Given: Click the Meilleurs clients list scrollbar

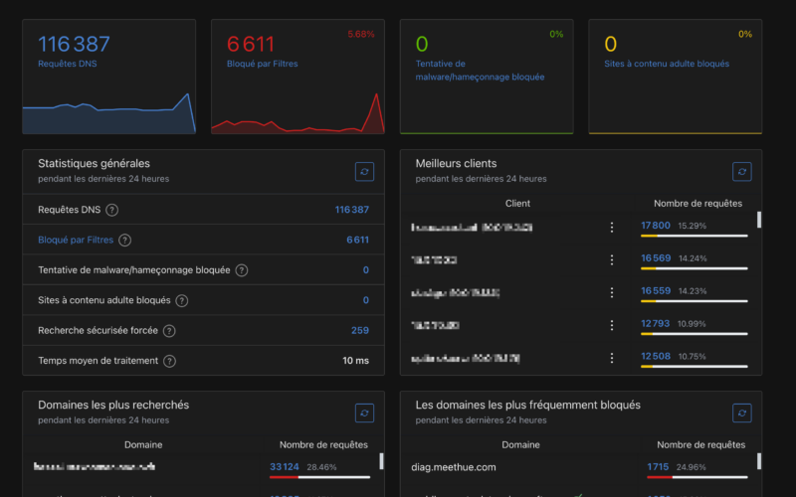Looking at the screenshot, I should pyautogui.click(x=758, y=221).
